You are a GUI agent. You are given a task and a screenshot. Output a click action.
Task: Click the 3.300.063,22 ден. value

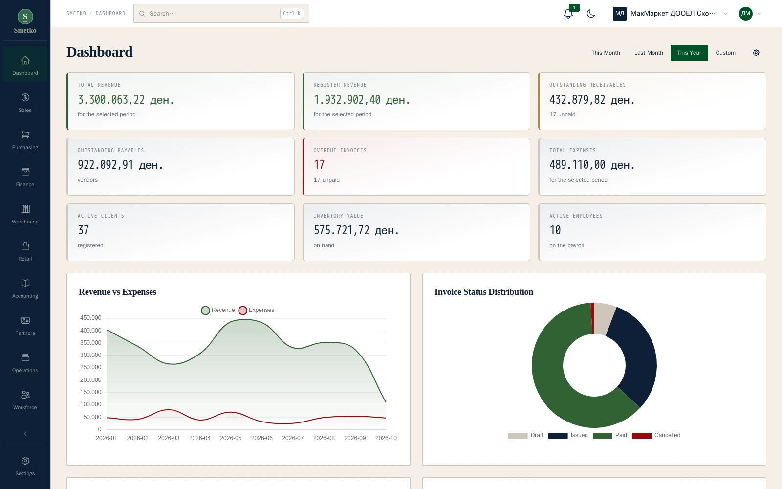point(126,100)
